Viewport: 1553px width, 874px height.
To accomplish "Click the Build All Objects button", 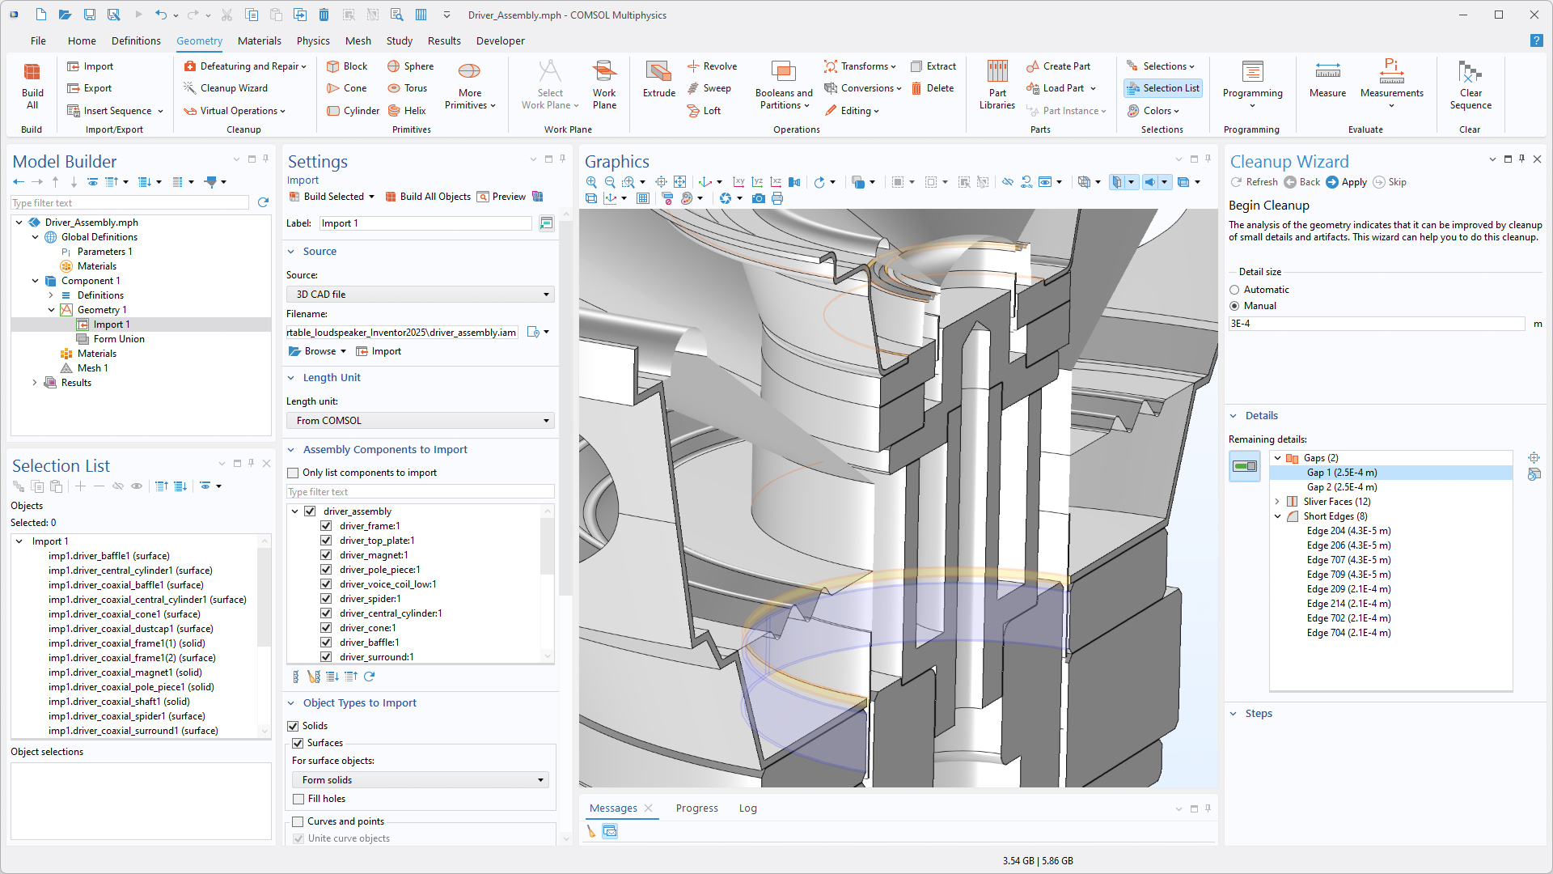I will (428, 197).
